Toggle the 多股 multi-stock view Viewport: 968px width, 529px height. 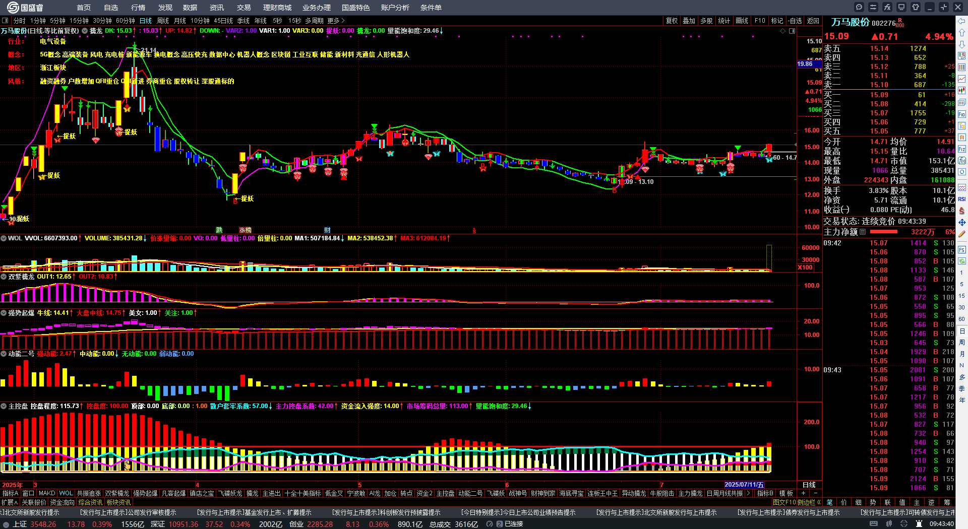point(707,21)
